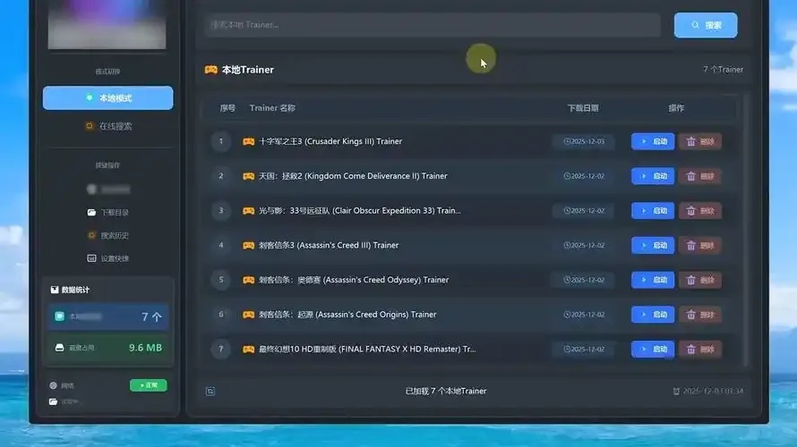
Task: Click the 序号 column header
Action: coord(227,108)
